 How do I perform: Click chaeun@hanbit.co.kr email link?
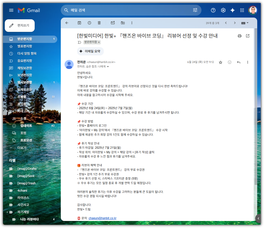(x=102, y=218)
